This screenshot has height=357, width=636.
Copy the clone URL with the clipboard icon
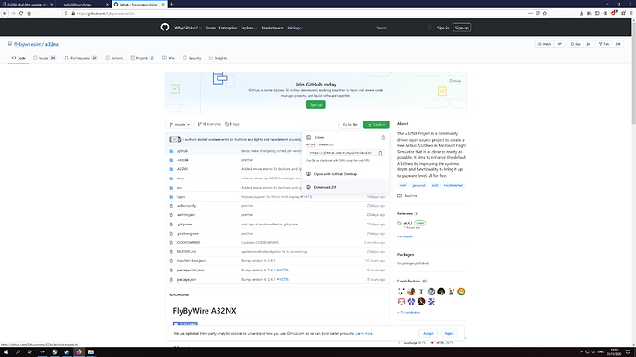click(380, 153)
